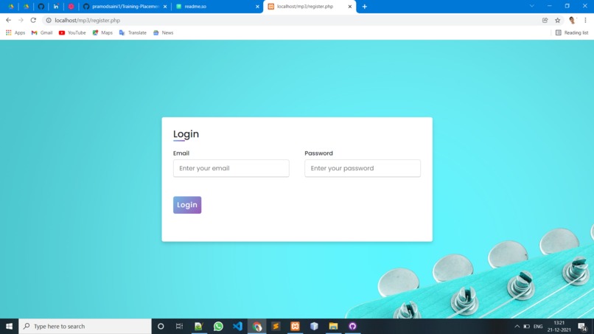Open the News bookmark
The width and height of the screenshot is (594, 334).
click(164, 33)
